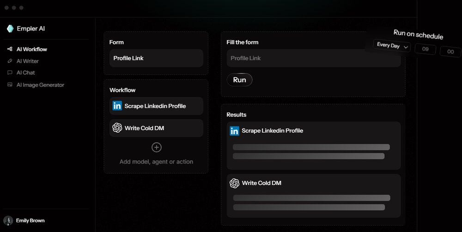The height and width of the screenshot is (232, 462).
Task: Click LinkedIn icon in Results panel
Action: (x=235, y=131)
